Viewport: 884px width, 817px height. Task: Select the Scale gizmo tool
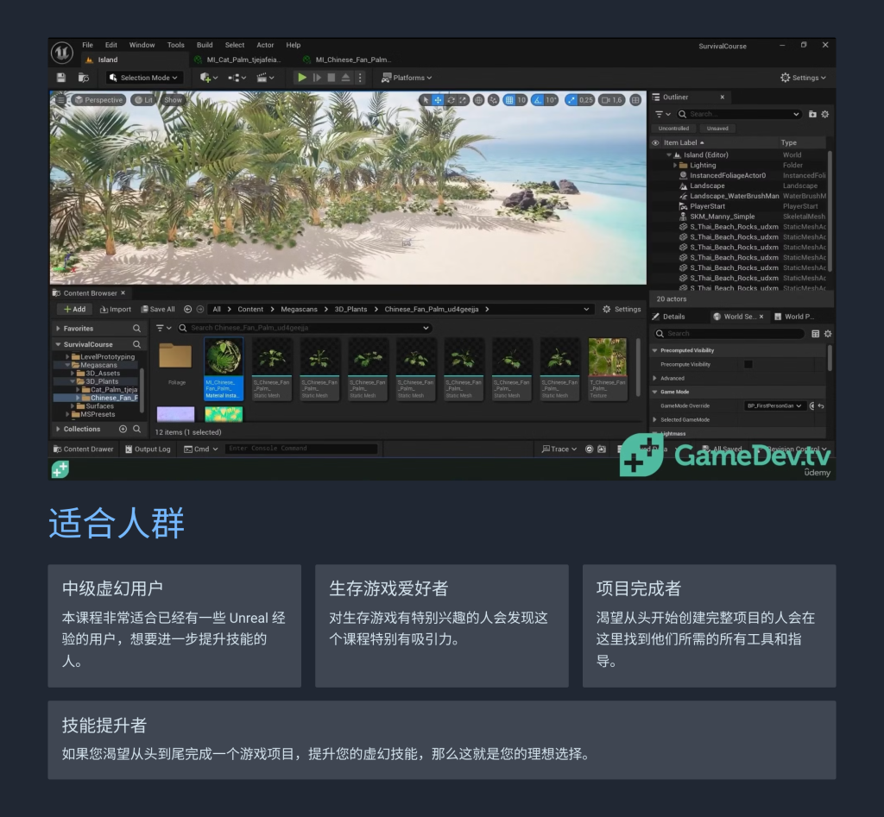coord(464,100)
